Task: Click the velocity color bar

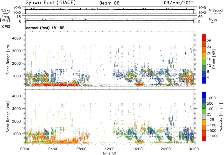Action: 204,117
